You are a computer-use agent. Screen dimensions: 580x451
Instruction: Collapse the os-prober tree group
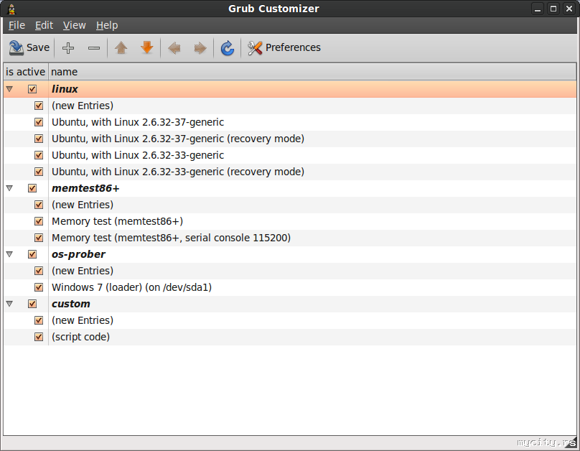tap(9, 254)
